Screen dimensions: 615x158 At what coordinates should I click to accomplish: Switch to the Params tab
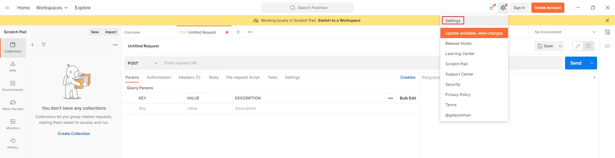point(132,77)
